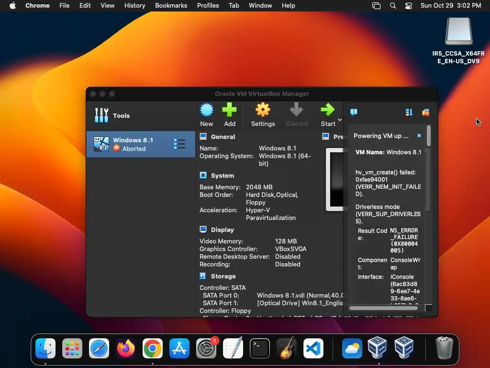Click the Storage section disk icon
The height and width of the screenshot is (368, 490).
tap(203, 276)
